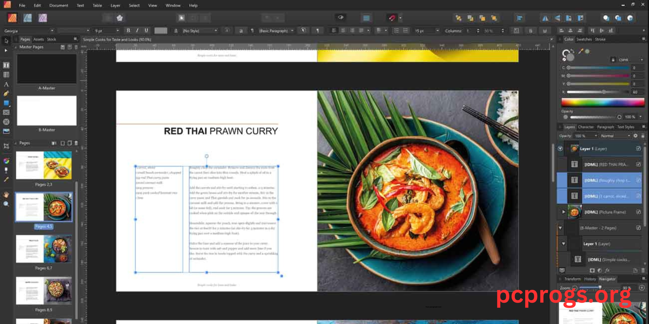Screen dimensions: 649x324
Task: Select the Fill gradient tool
Action: coord(6,161)
